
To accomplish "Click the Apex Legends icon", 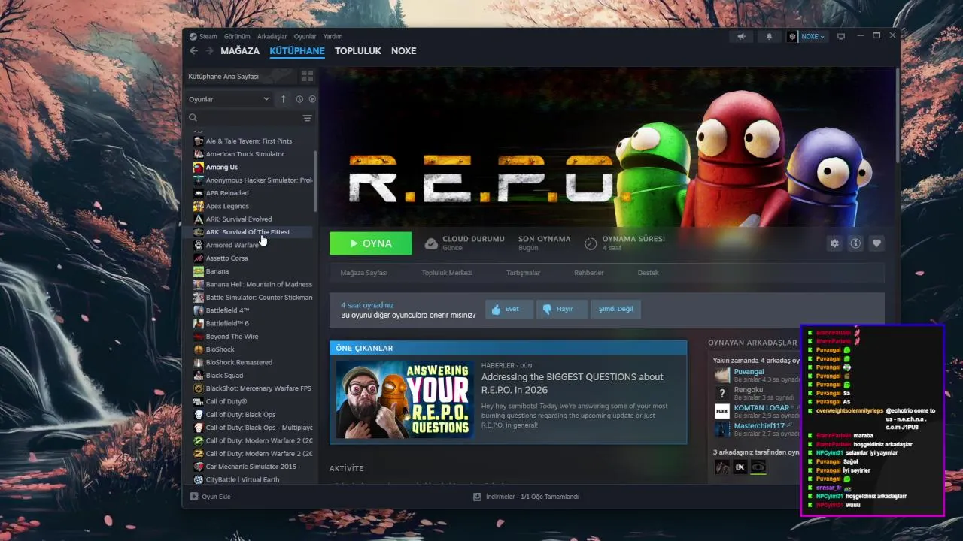I will pyautogui.click(x=199, y=206).
